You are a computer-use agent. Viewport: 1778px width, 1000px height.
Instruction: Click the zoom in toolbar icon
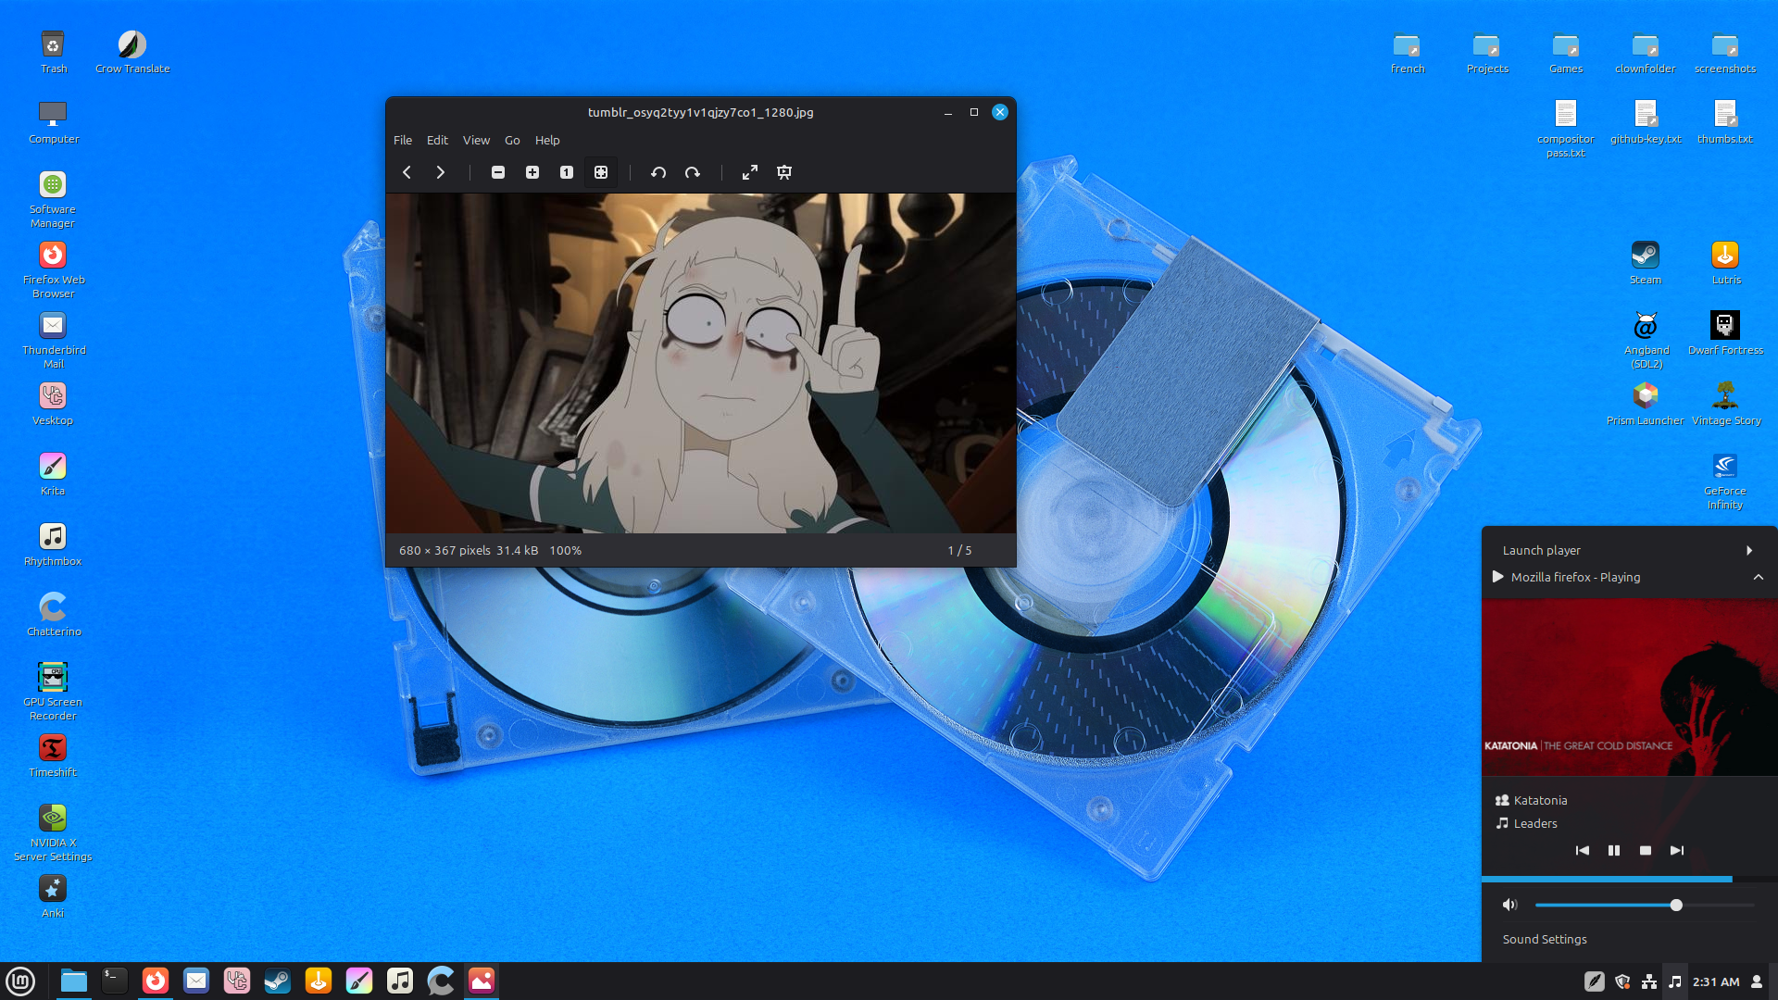(532, 172)
